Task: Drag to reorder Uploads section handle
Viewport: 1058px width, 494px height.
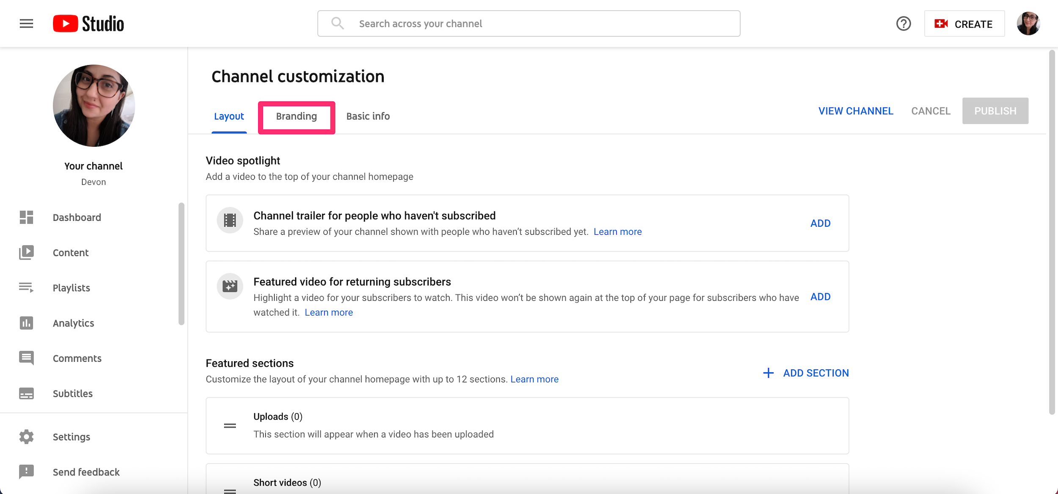Action: (x=230, y=425)
